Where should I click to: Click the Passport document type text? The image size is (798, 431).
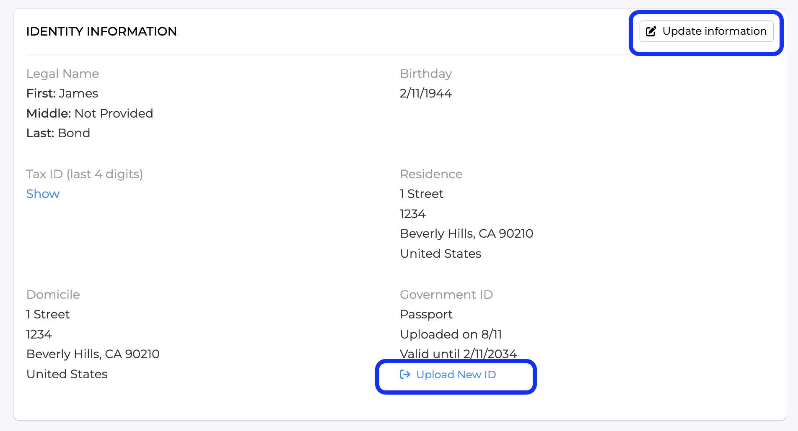(x=426, y=314)
